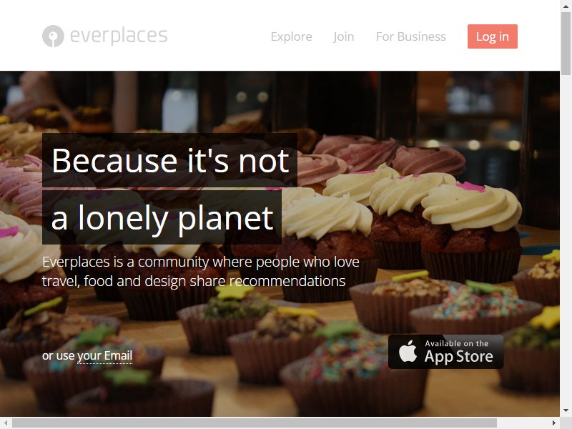
Task: Click the everplaces wordmark in header
Action: (x=119, y=36)
